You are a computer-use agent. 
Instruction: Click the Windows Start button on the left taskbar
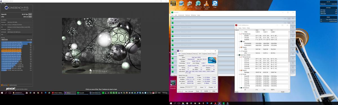pos(2,92)
